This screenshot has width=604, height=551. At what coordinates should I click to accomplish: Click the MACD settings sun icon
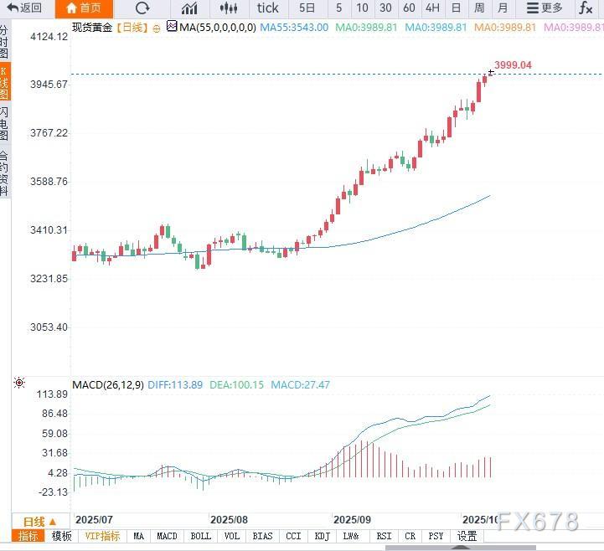point(19,384)
